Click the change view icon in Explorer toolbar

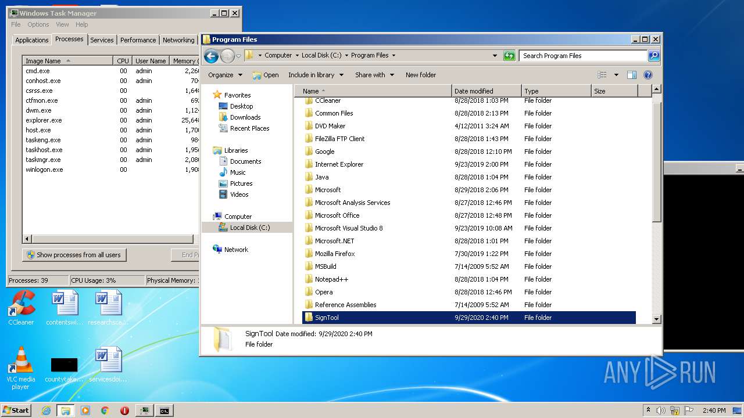tap(602, 75)
